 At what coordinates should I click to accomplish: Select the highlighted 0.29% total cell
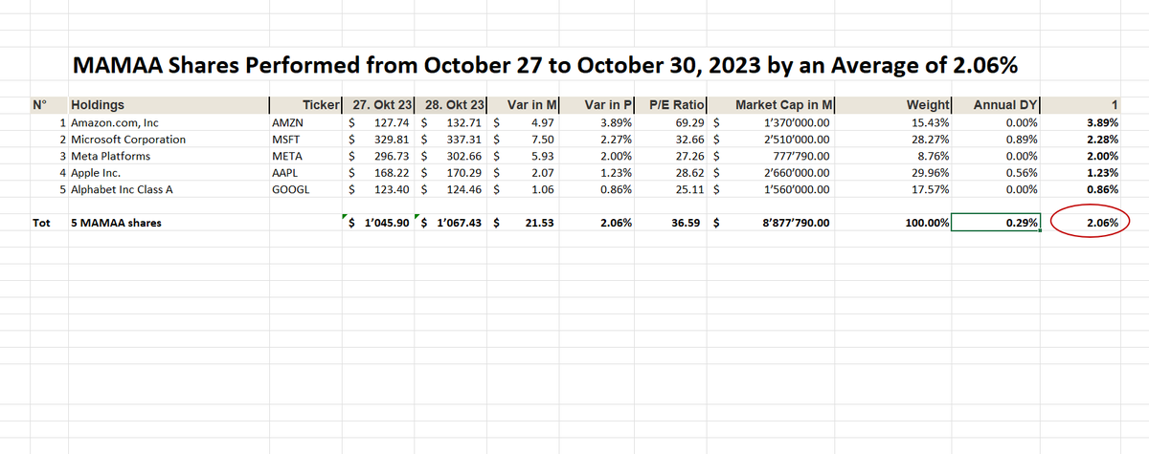pyautogui.click(x=997, y=223)
